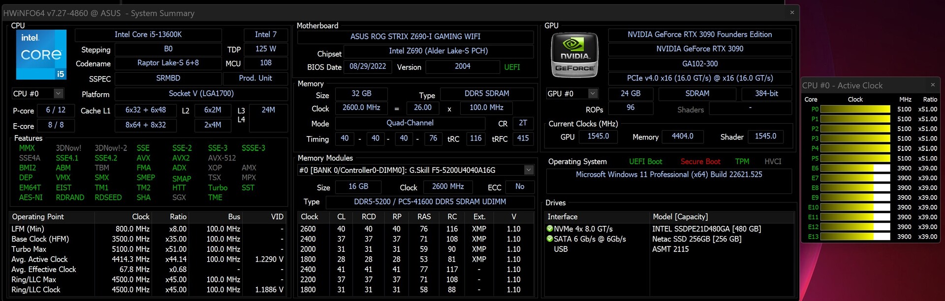
Task: Click the GPU memory clock 4404.0
Action: coord(682,137)
